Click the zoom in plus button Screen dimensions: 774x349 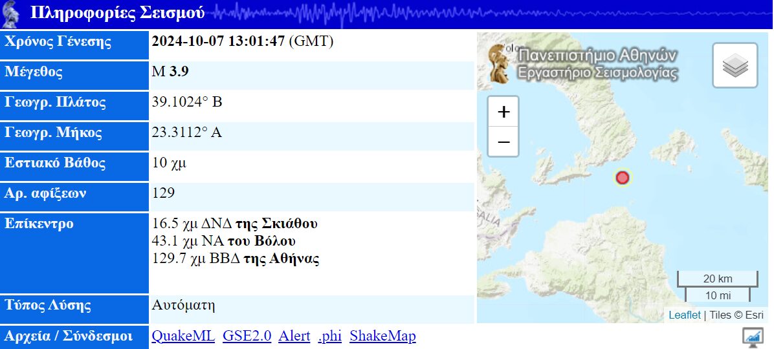tap(503, 112)
